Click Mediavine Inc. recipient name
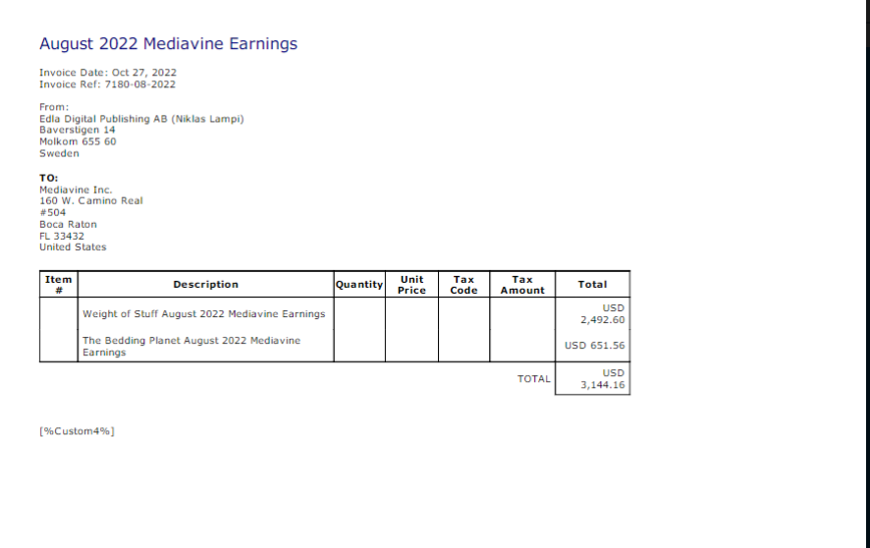The width and height of the screenshot is (870, 548). pos(76,190)
